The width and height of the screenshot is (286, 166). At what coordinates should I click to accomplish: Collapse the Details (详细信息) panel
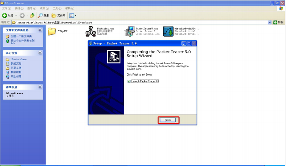point(40,87)
